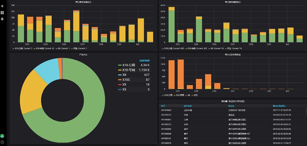Toggle X9 series in pie legend
Screen dimensions: 307x146
click(125, 84)
